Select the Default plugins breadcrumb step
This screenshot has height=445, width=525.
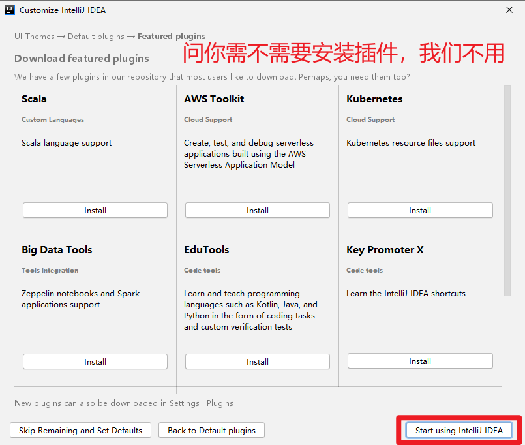pos(96,36)
